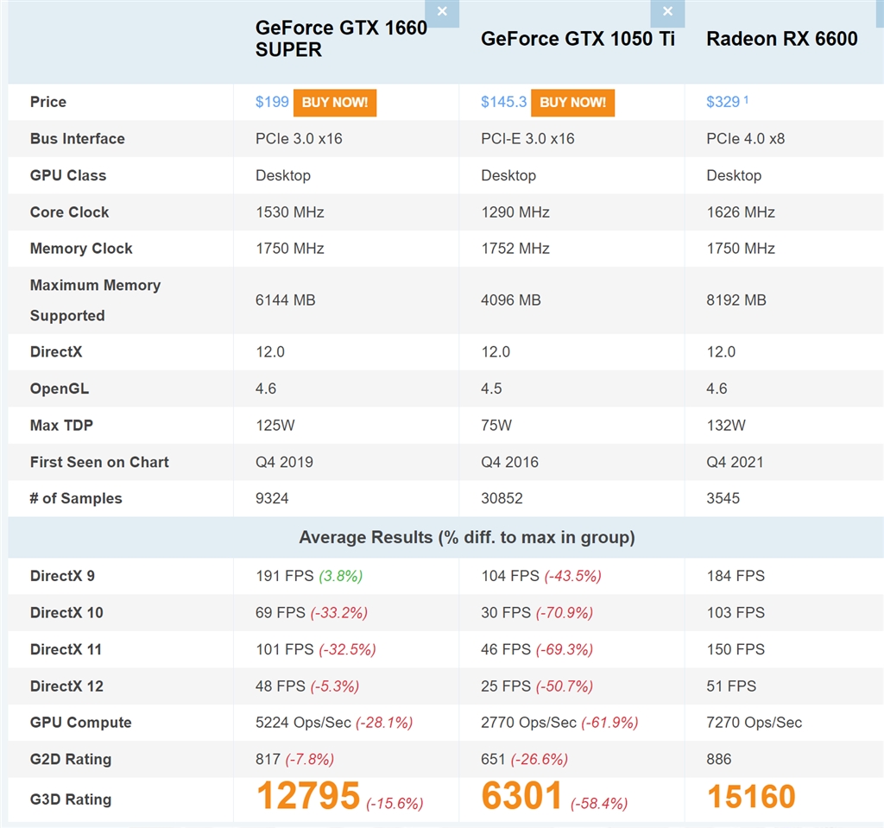Click Maximum Memory Supported label

pos(95,300)
